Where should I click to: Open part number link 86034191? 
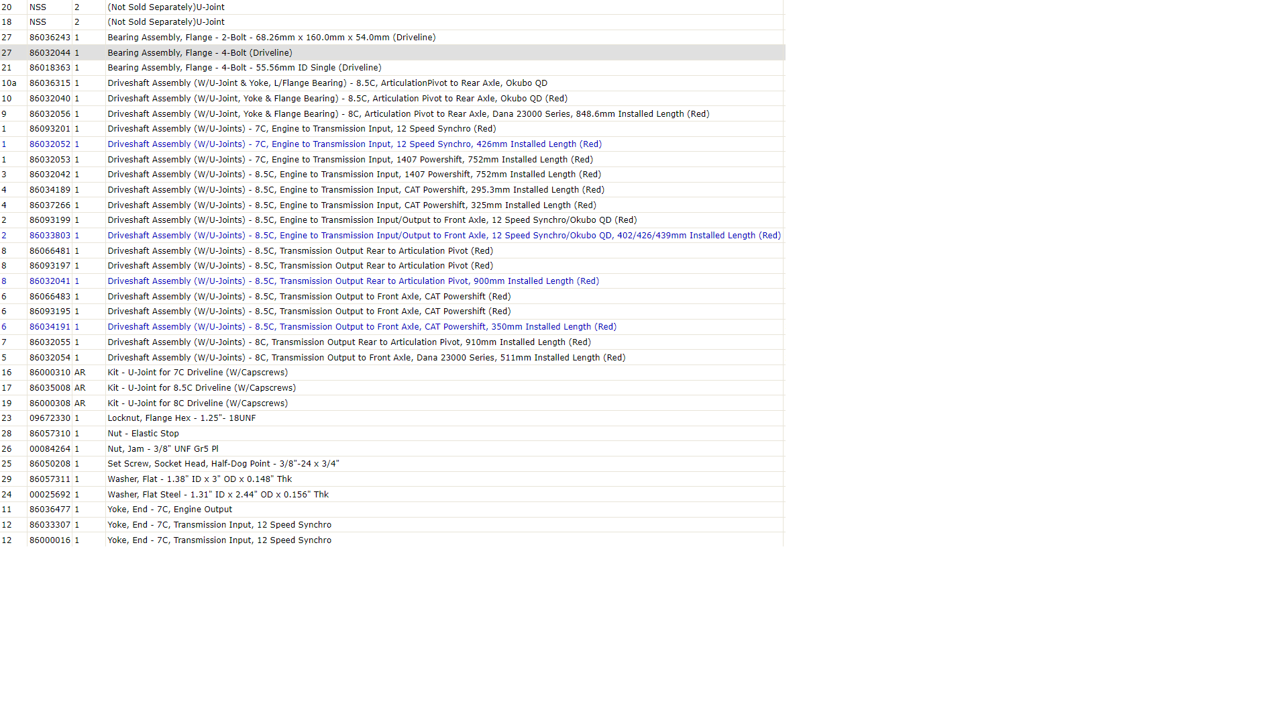[50, 327]
